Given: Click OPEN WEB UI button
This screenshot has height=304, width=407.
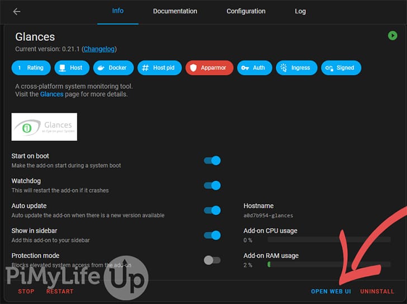Looking at the screenshot, I should [x=331, y=291].
